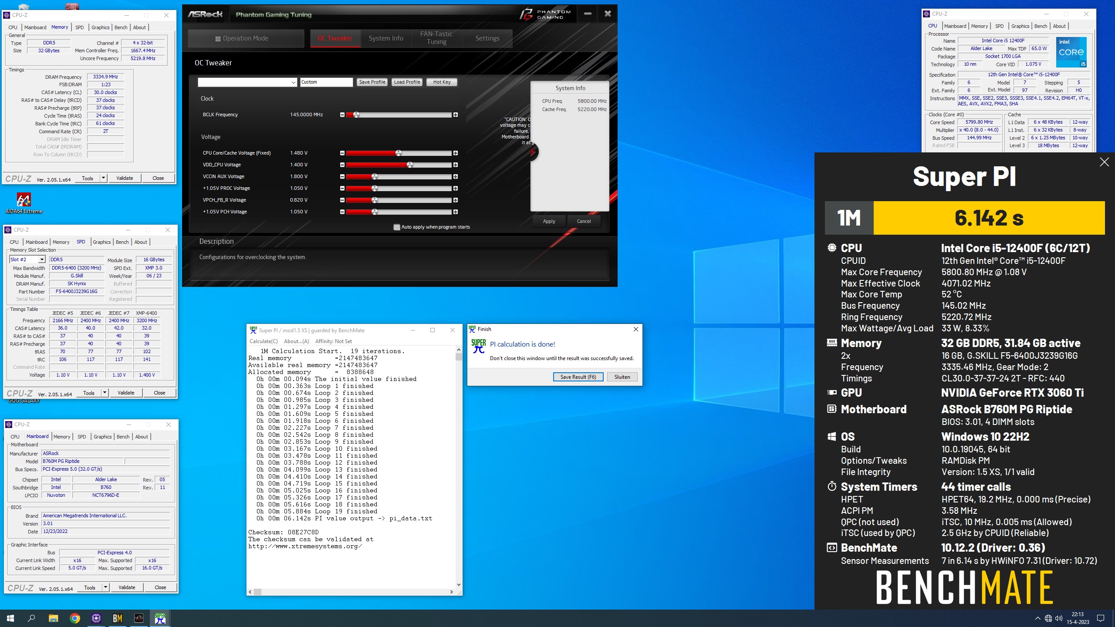Open the volume control in system tray
The image size is (1115, 627).
tap(1058, 618)
